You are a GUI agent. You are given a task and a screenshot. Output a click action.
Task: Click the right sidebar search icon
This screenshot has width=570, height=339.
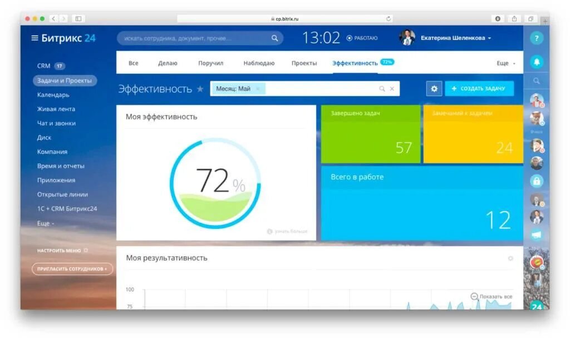[x=537, y=81]
